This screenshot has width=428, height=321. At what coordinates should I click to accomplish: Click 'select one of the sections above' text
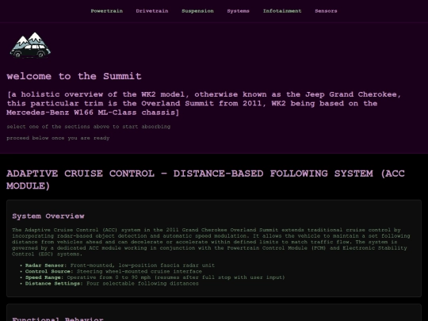pos(89,127)
